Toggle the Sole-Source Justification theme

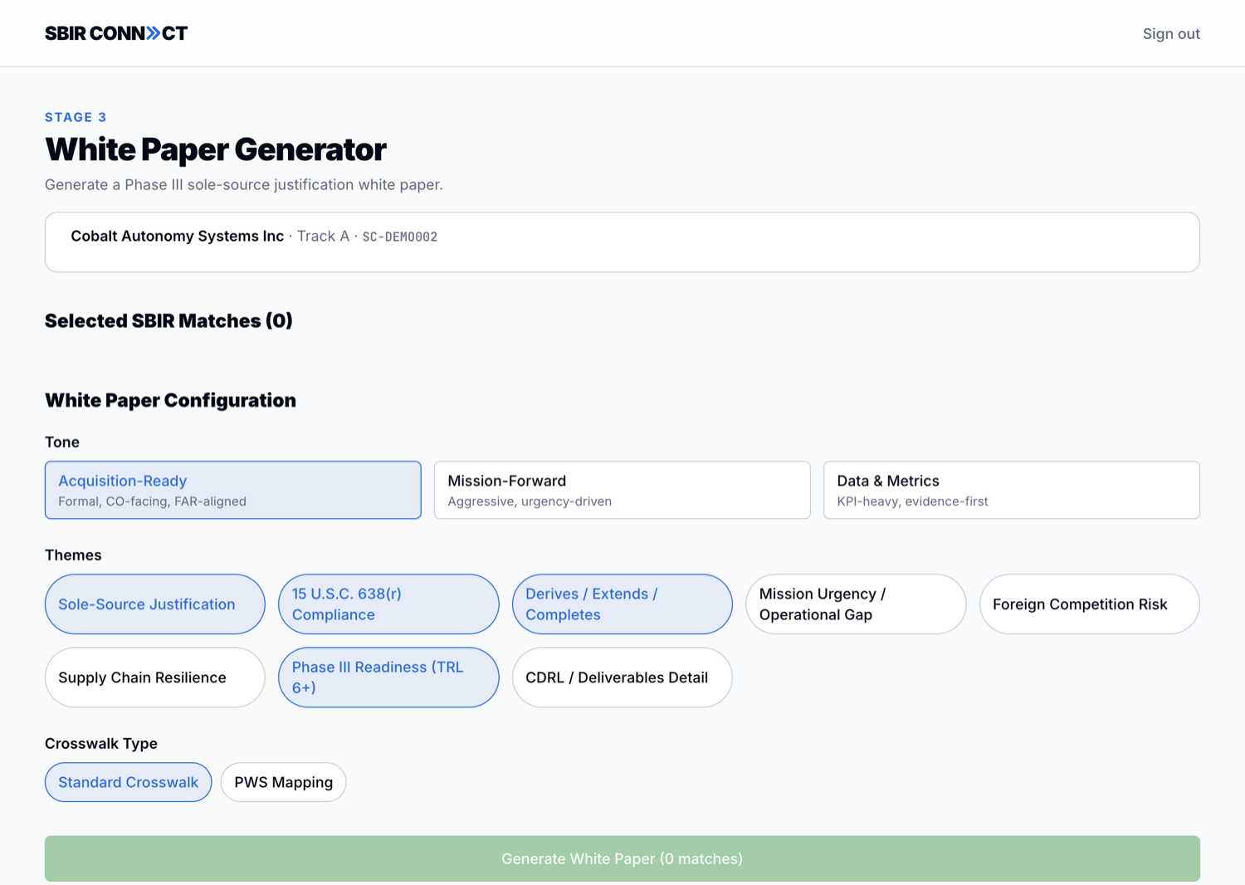[x=155, y=604]
